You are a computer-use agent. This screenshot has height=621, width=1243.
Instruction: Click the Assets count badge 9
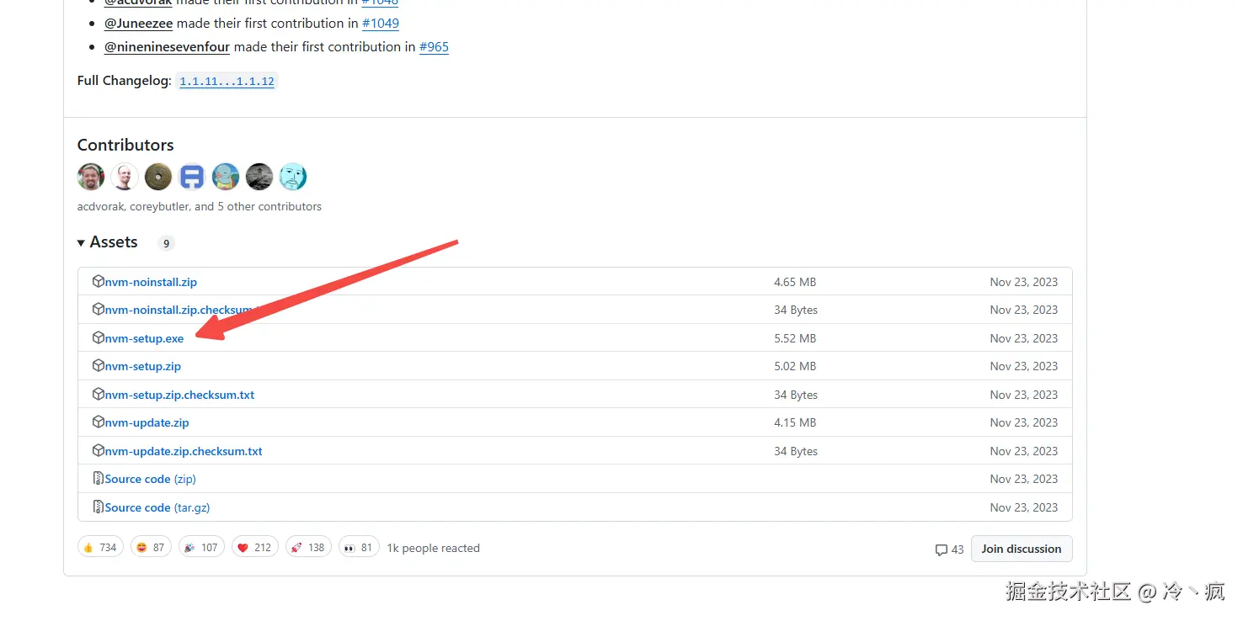167,243
